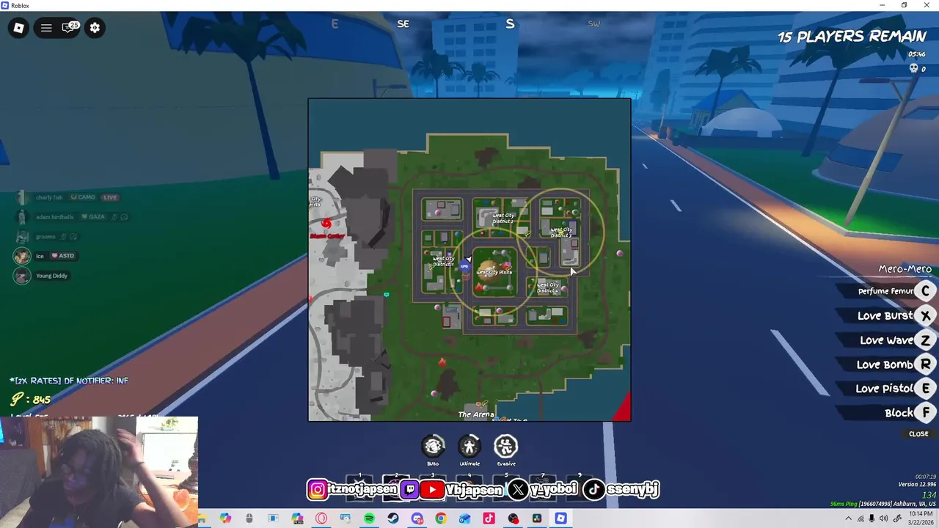This screenshot has height=528, width=939.
Task: Click the S compass heading
Action: coord(510,23)
